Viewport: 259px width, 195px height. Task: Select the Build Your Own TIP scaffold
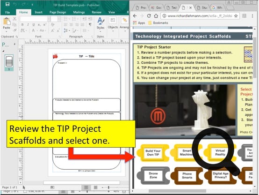[153, 153]
